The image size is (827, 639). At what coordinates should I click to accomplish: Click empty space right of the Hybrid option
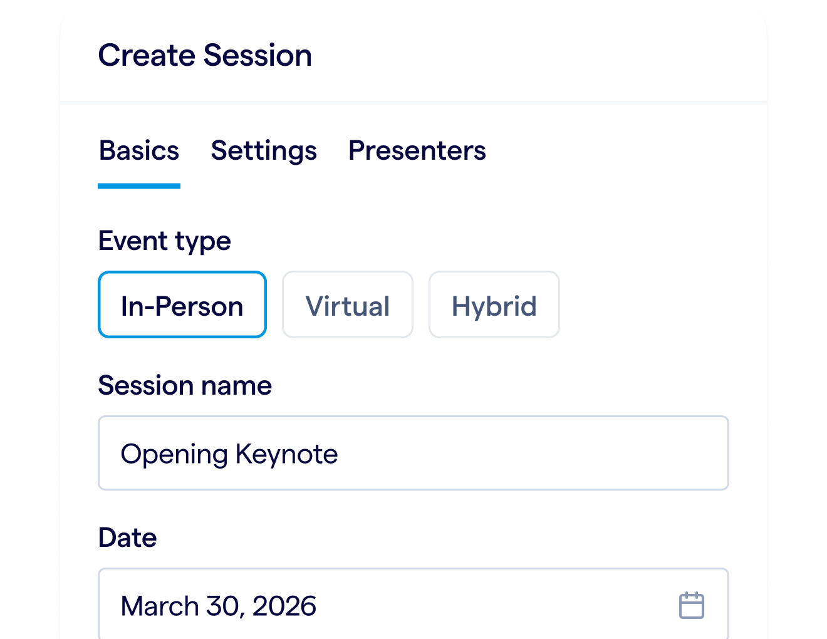pyautogui.click(x=645, y=305)
